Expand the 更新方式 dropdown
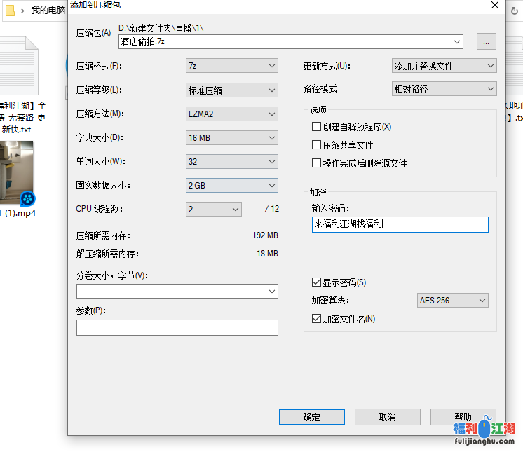 [444, 66]
